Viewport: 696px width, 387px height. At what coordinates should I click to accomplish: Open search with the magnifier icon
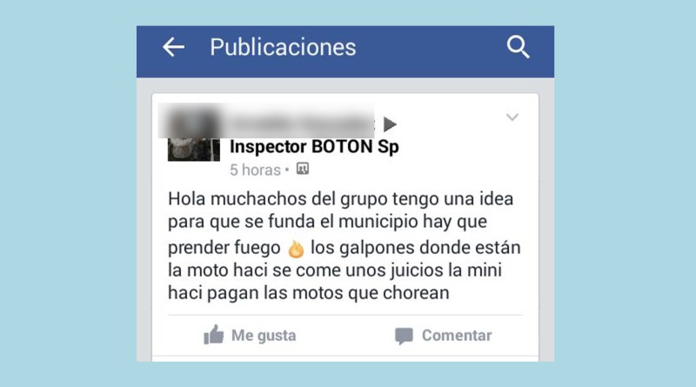pos(518,47)
